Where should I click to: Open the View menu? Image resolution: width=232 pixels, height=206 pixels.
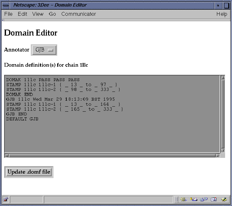click(x=38, y=14)
